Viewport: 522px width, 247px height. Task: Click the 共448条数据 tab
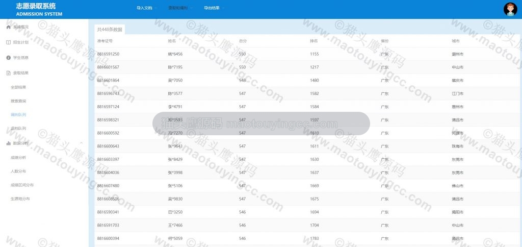click(110, 29)
